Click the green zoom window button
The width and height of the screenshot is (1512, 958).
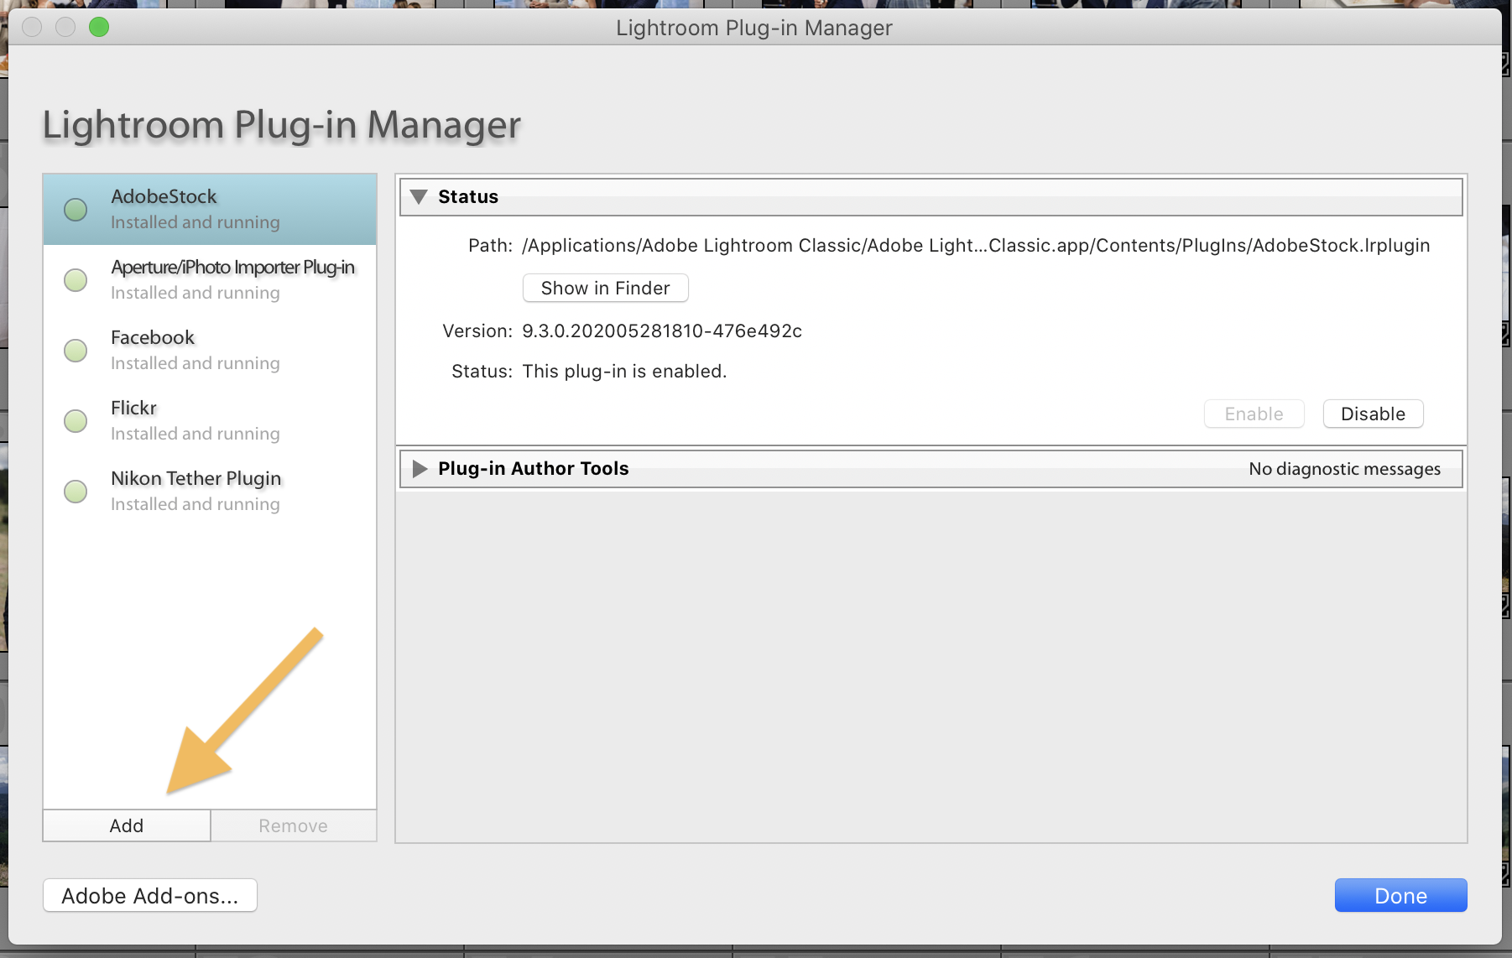(99, 27)
